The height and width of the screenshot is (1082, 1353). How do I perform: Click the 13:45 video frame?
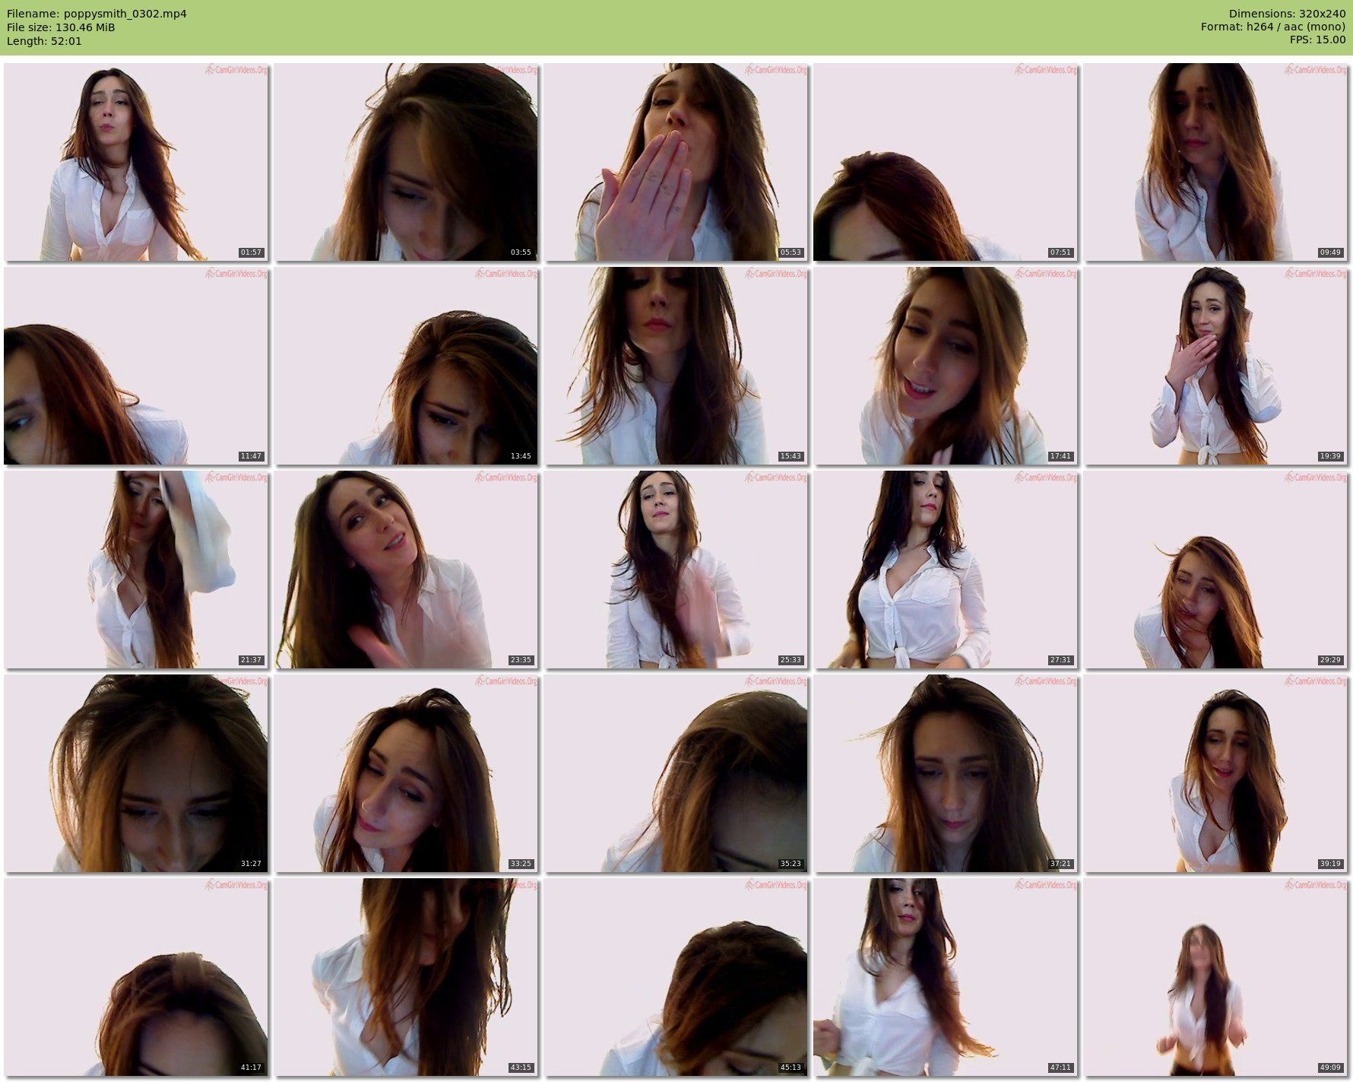pyautogui.click(x=406, y=366)
